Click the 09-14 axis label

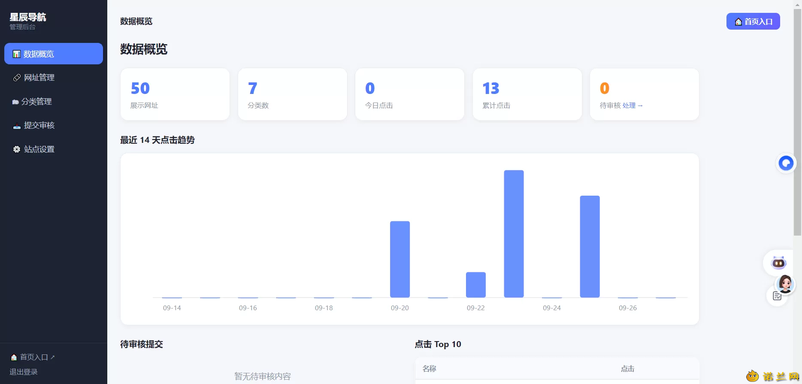172,308
